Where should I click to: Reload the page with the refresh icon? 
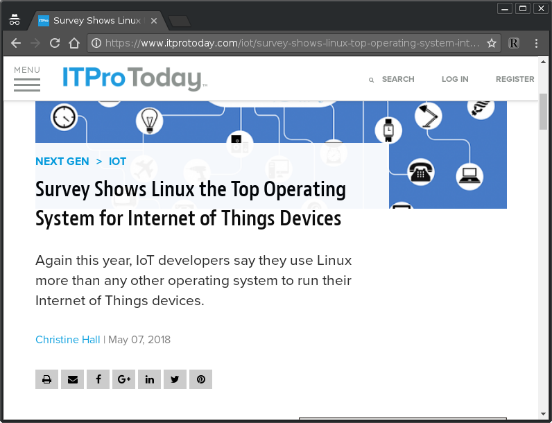pyautogui.click(x=55, y=43)
